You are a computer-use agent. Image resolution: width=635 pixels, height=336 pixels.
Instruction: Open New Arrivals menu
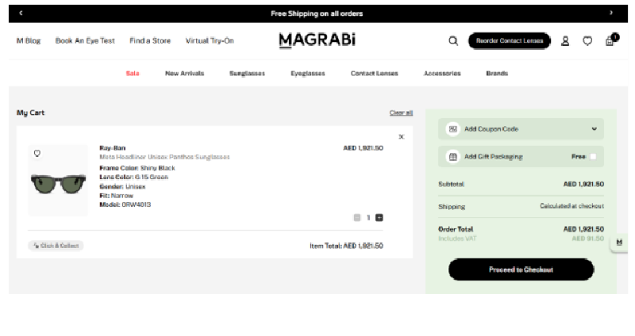pyautogui.click(x=184, y=73)
